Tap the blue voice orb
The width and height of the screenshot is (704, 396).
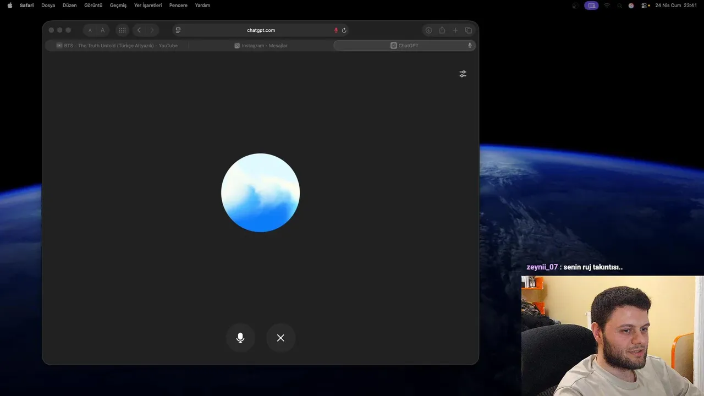[x=261, y=193]
